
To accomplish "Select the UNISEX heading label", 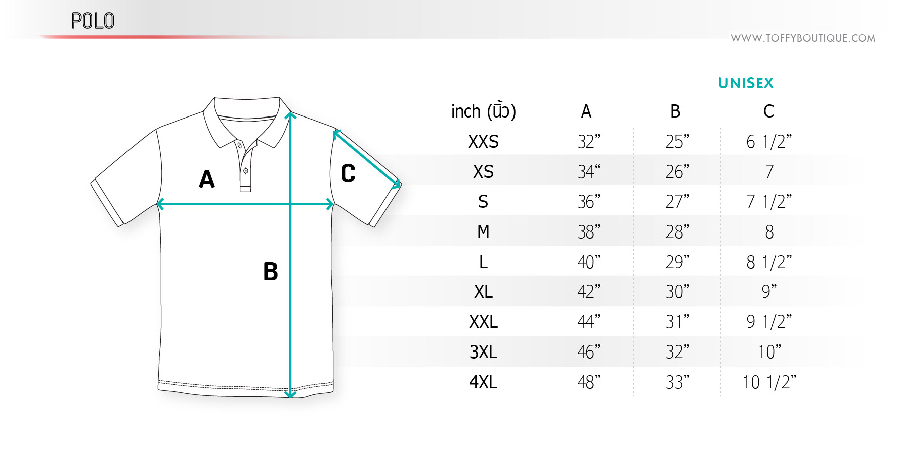I will (x=746, y=83).
